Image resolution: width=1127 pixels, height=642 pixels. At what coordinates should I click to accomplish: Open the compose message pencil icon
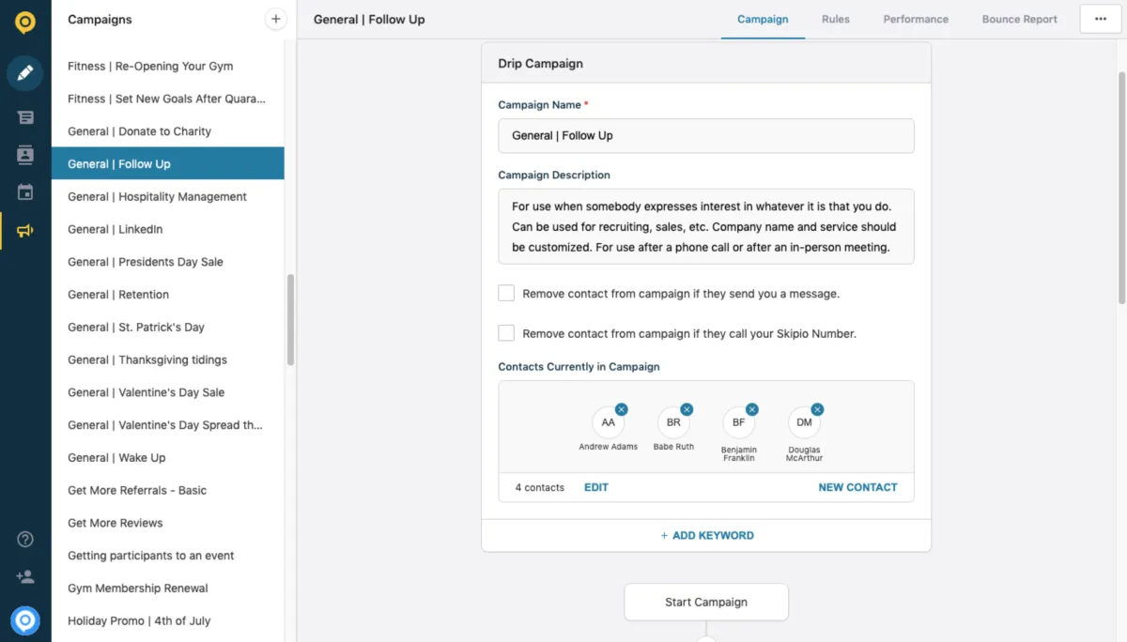(24, 72)
